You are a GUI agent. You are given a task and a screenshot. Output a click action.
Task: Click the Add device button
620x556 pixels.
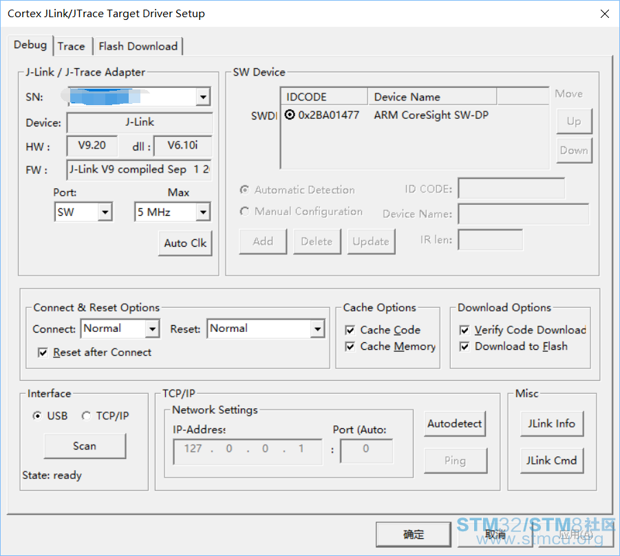[x=263, y=241]
